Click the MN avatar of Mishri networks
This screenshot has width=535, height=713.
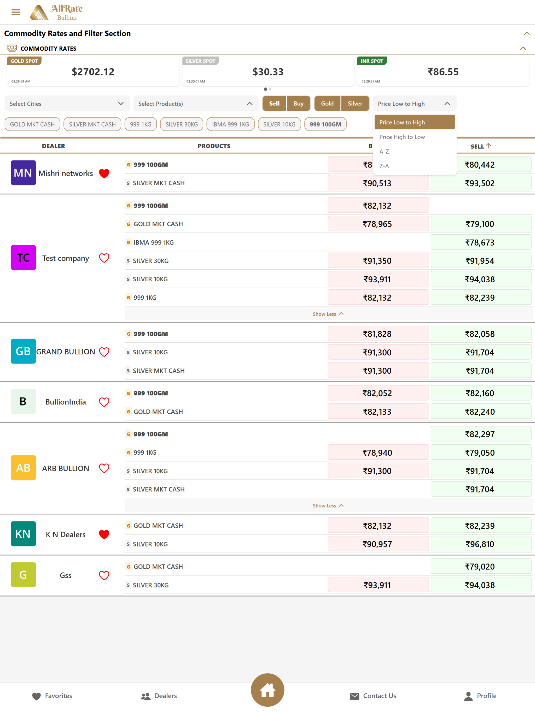[23, 173]
